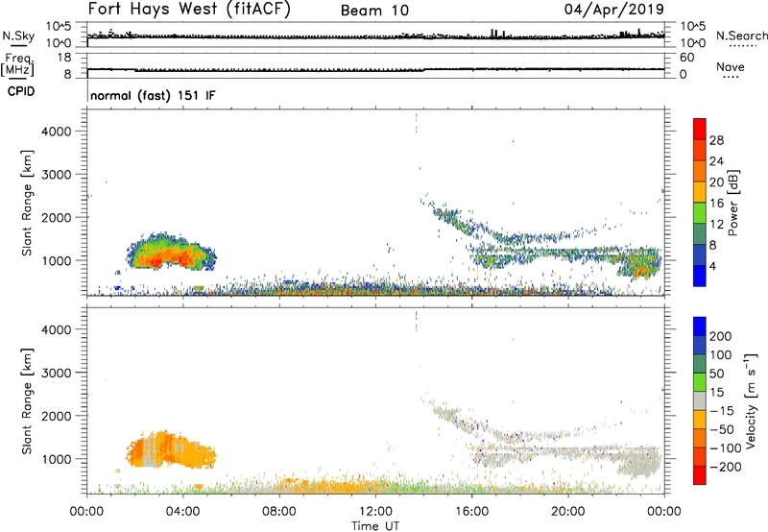
Task: Click the velocity colorbar red segment below -200
Action: [700, 475]
